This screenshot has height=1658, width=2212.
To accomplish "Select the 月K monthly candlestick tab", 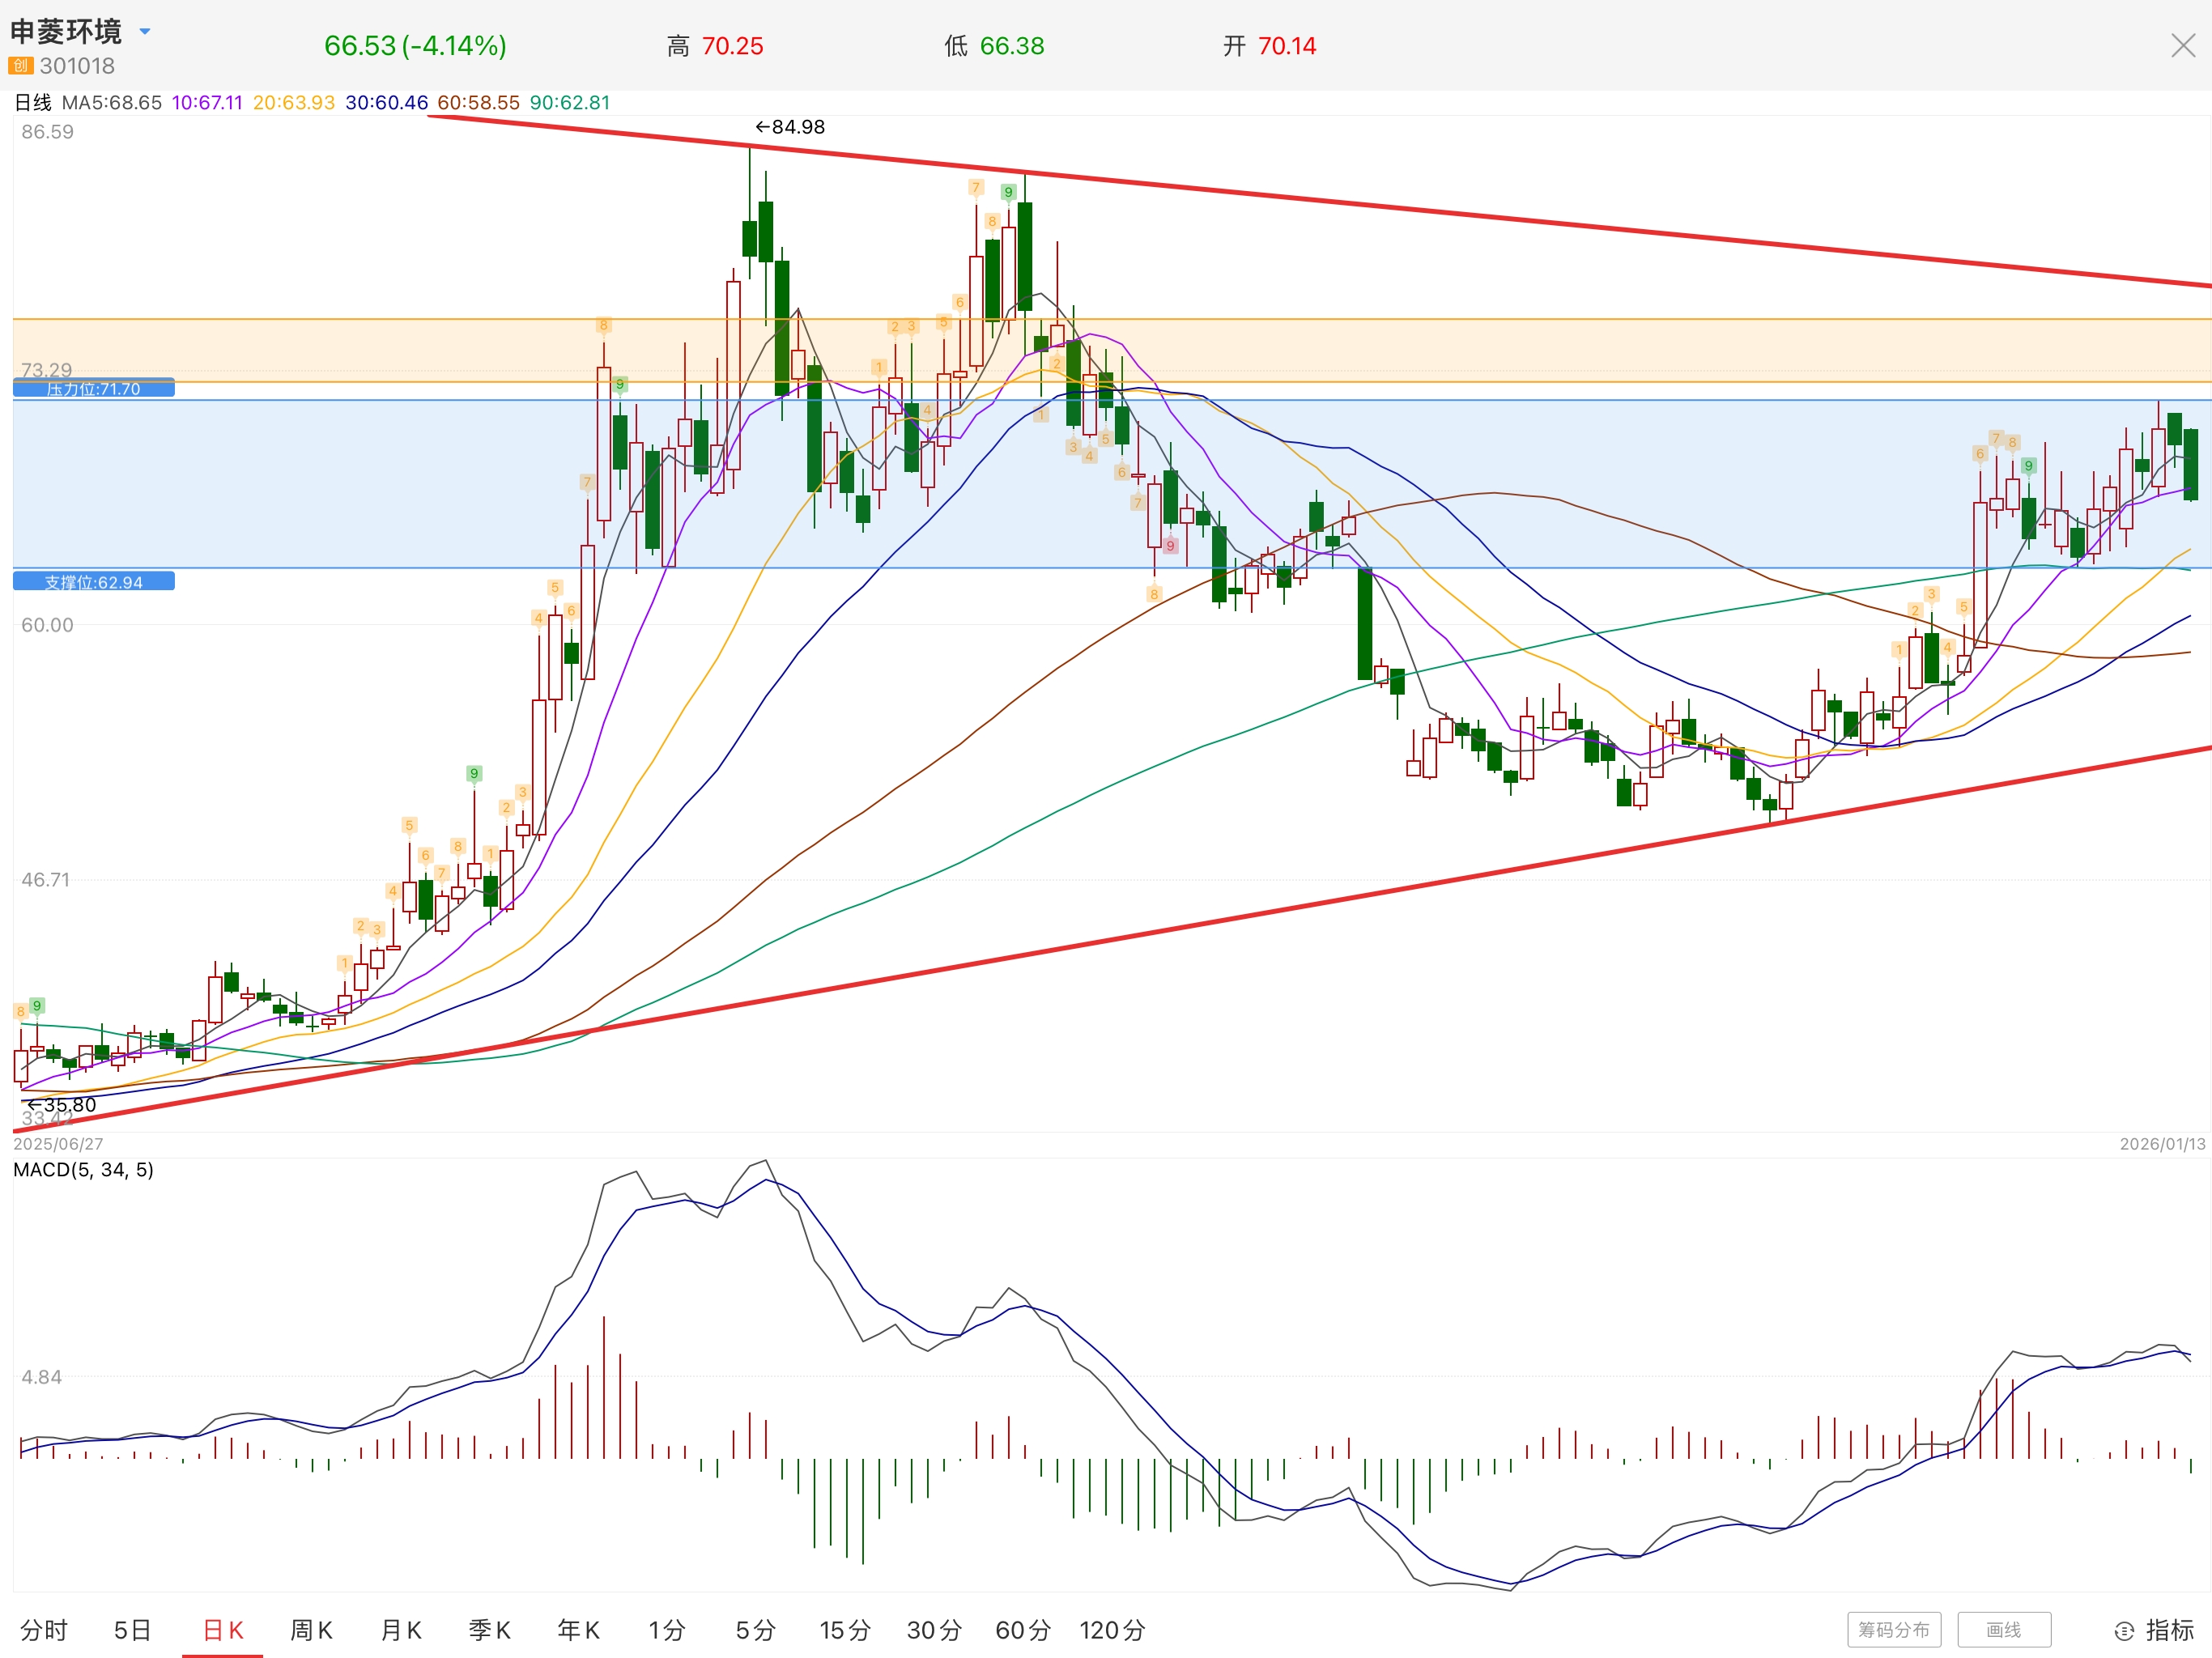I will 401,1631.
